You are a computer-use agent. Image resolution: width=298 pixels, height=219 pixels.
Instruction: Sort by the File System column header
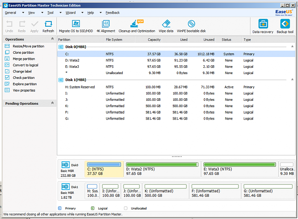[x=120, y=39]
